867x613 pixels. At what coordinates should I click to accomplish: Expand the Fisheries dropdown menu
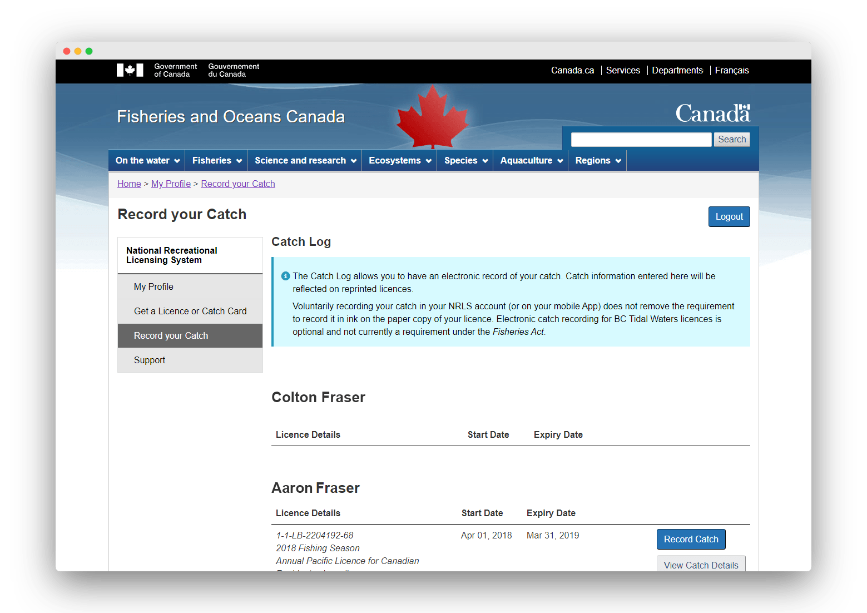(217, 160)
